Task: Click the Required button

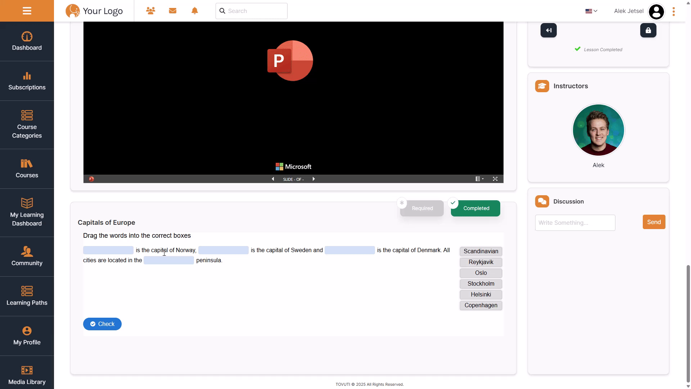Action: click(x=422, y=208)
